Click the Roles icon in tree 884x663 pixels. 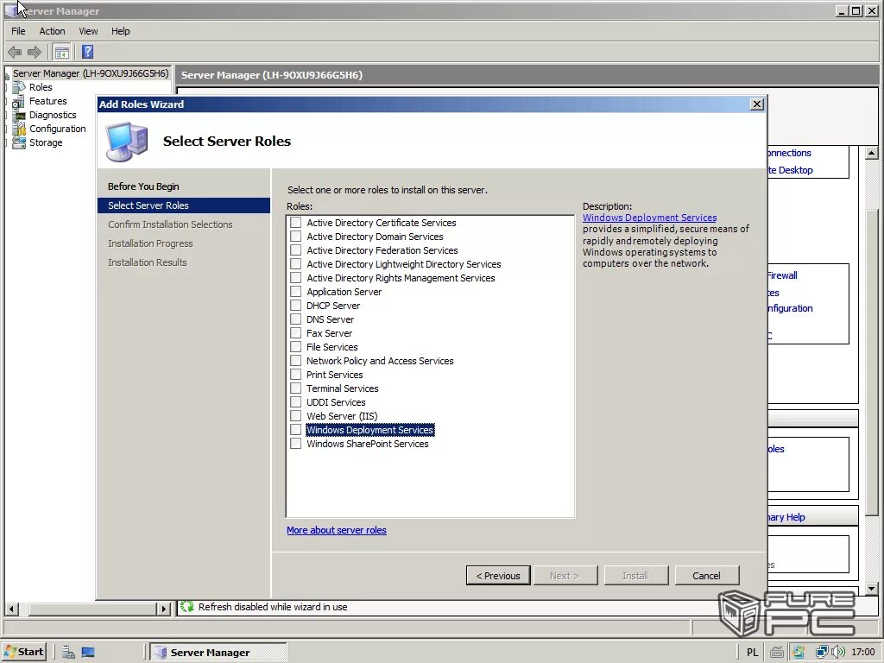coord(19,87)
